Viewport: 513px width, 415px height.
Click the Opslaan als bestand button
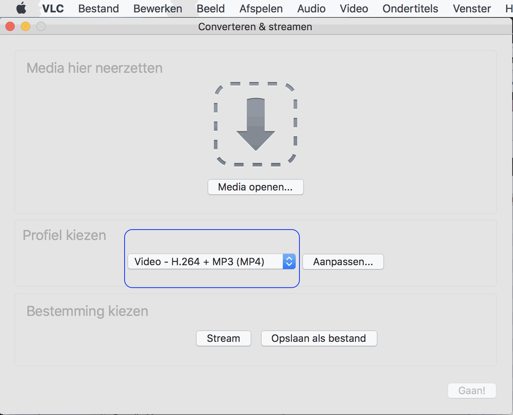(x=319, y=338)
